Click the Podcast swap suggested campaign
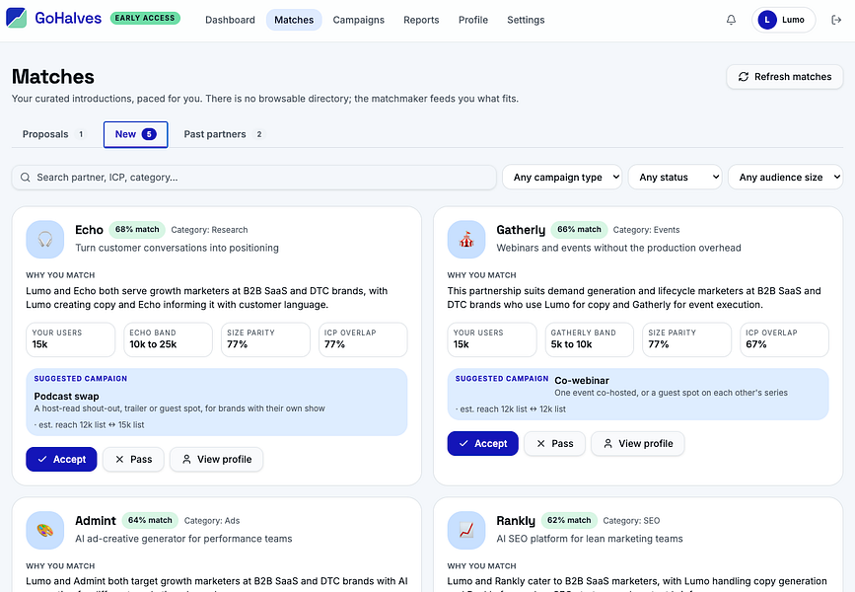 [x=217, y=403]
